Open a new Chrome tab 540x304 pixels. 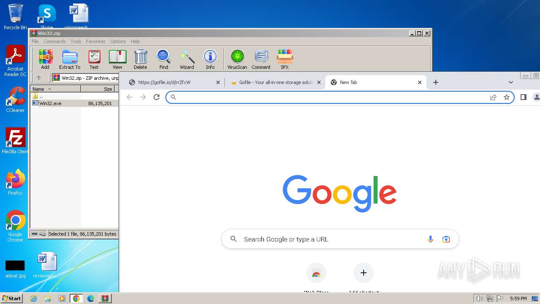point(436,82)
